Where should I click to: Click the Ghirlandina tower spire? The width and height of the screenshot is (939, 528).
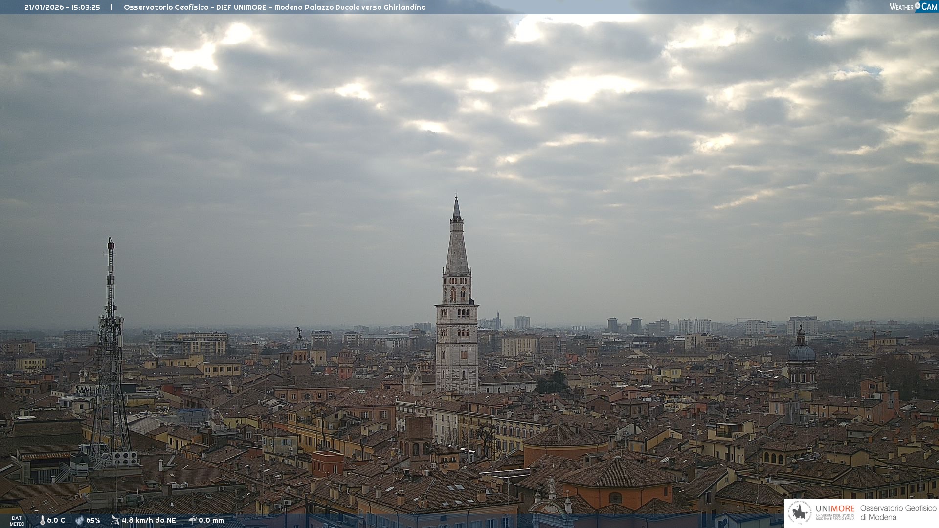coord(457,240)
